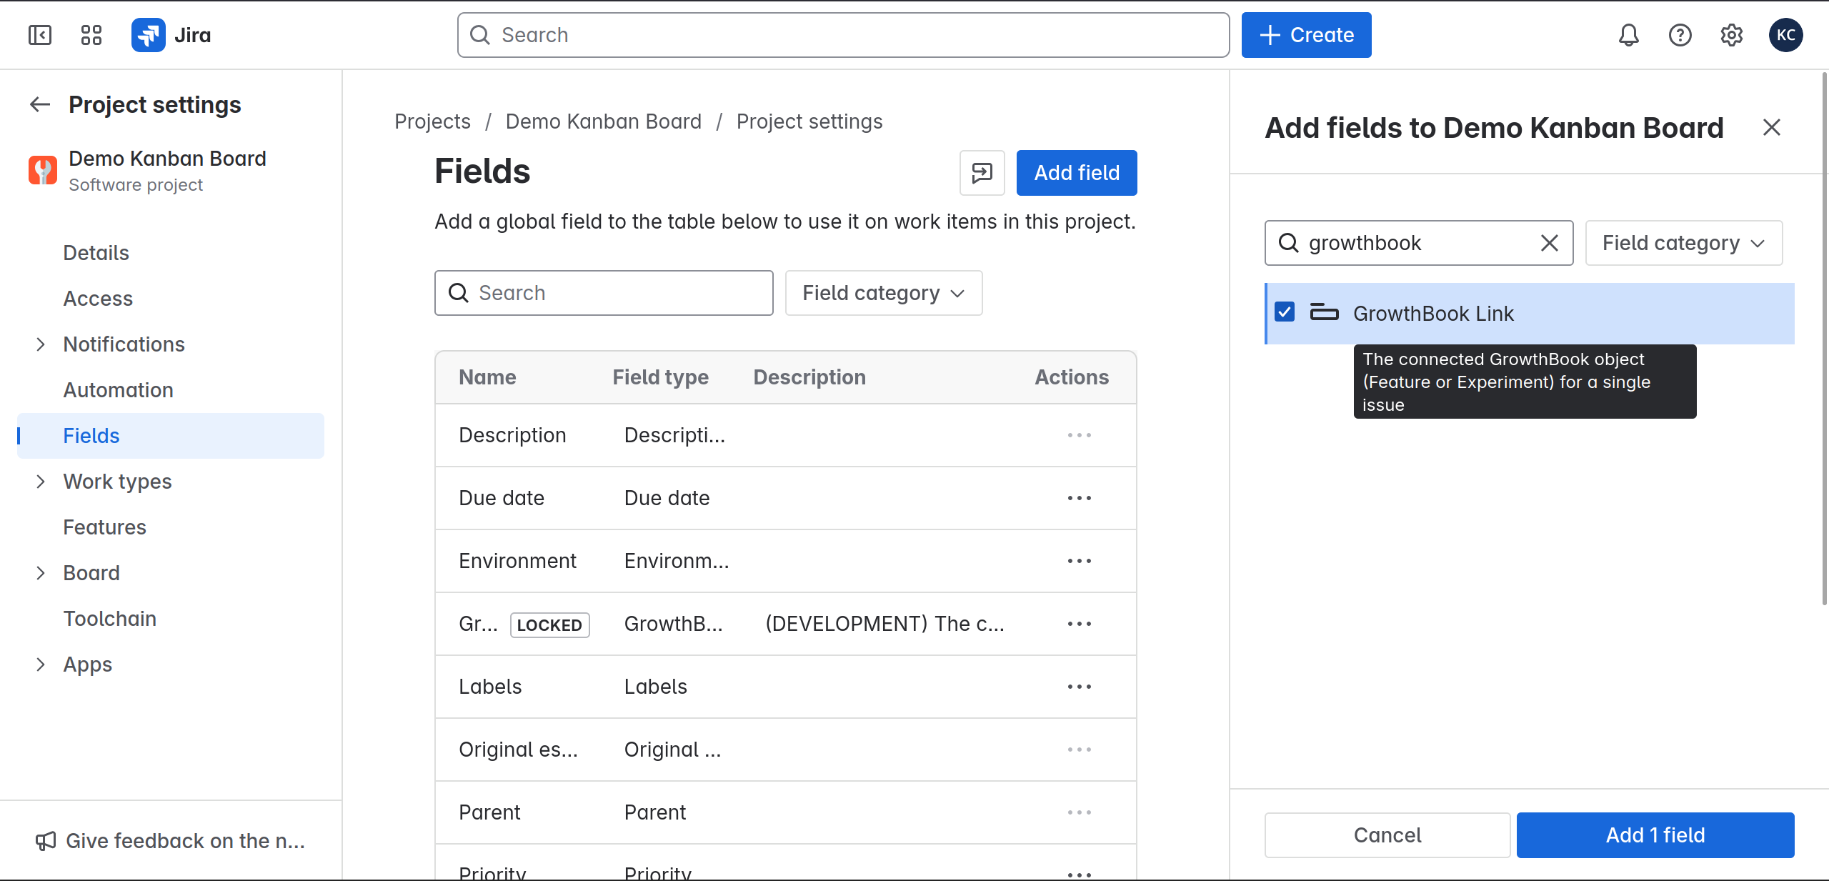Expand the Notifications section
Viewport: 1829px width, 881px height.
(41, 344)
